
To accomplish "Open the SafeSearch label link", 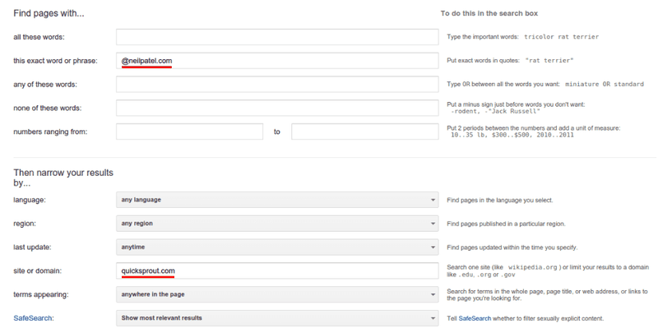I will pyautogui.click(x=33, y=318).
